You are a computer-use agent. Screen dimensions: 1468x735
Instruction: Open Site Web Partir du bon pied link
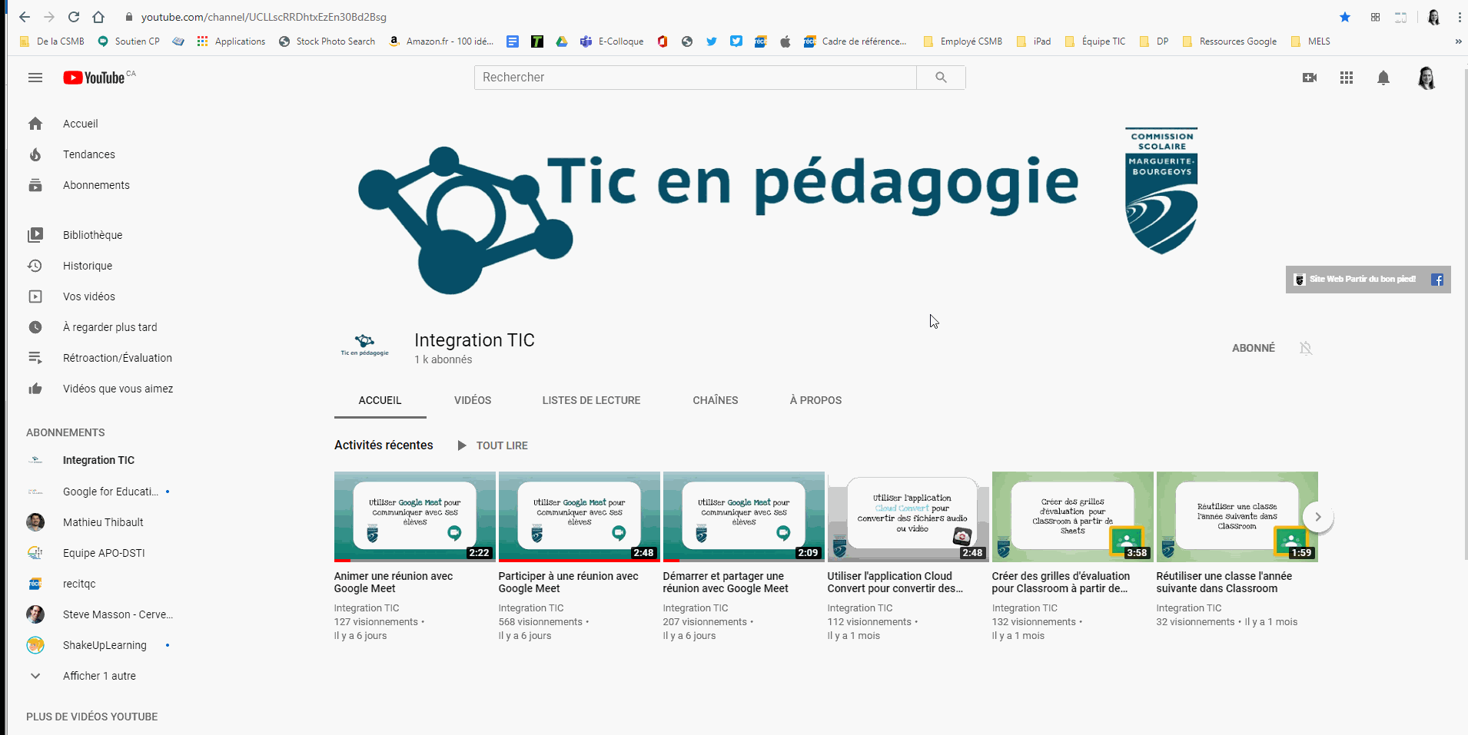coord(1356,280)
